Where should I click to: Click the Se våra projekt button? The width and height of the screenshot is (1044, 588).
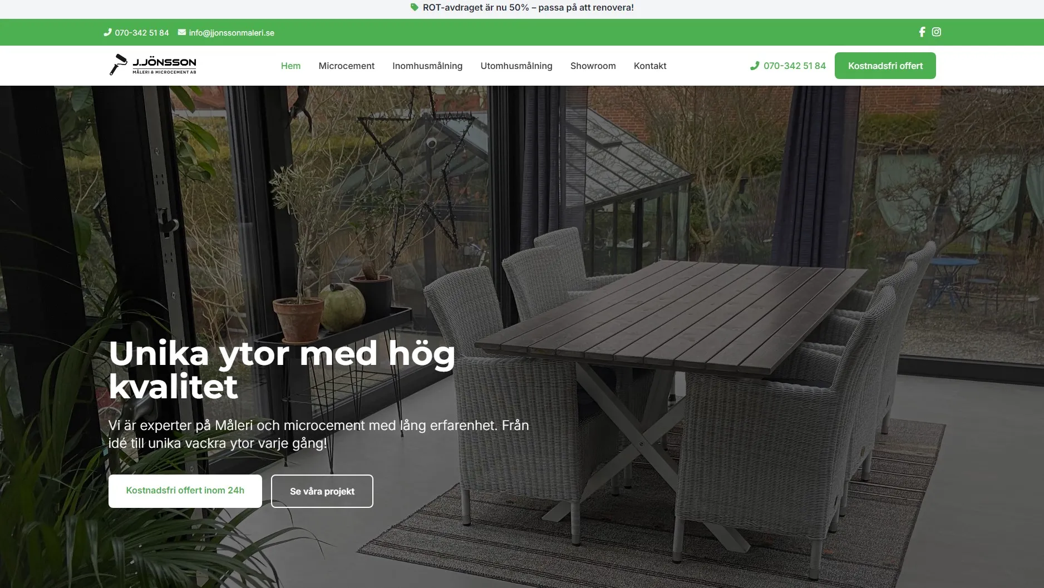pos(322,491)
